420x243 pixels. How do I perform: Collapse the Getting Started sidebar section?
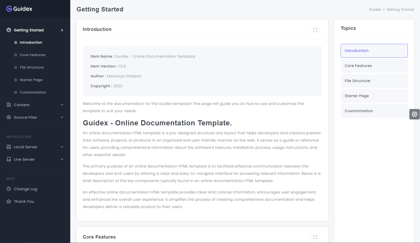click(x=62, y=30)
